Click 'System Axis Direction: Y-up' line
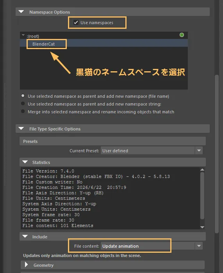Image resolution: width=223 pixels, height=273 pixels. point(59,204)
